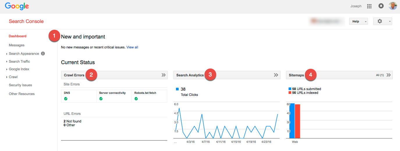Click the Search Console title link
This screenshot has width=400, height=151.
[26, 21]
